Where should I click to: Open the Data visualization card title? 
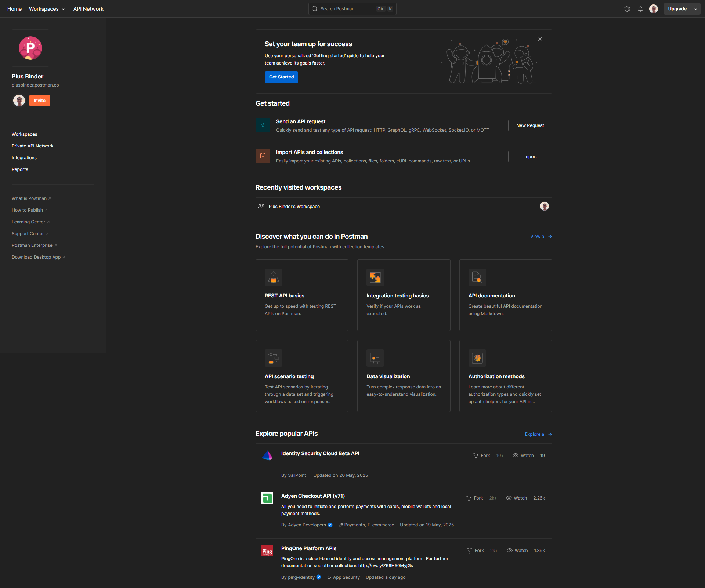coord(388,376)
